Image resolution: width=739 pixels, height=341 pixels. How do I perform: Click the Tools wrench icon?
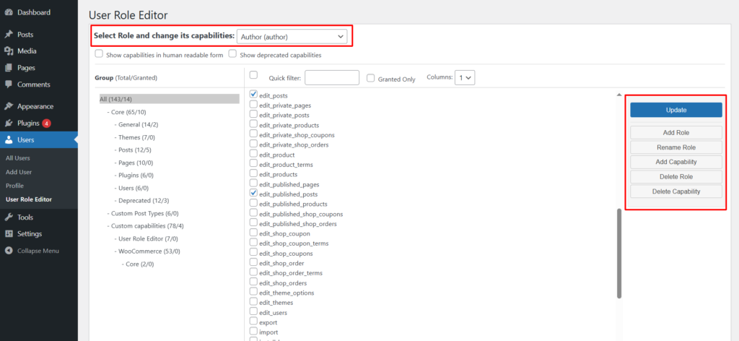9,217
